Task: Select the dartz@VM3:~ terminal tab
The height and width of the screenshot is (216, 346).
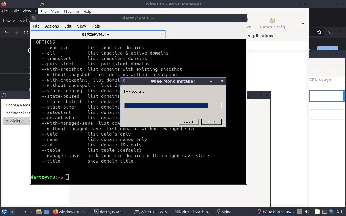Action: (x=95, y=34)
